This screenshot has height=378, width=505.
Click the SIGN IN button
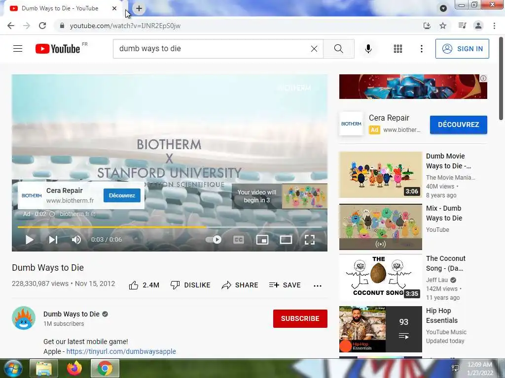[462, 49]
